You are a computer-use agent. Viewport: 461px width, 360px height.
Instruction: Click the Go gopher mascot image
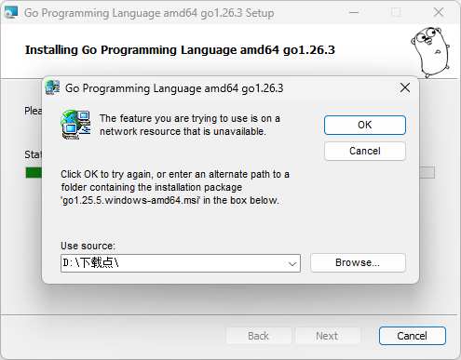pyautogui.click(x=430, y=52)
